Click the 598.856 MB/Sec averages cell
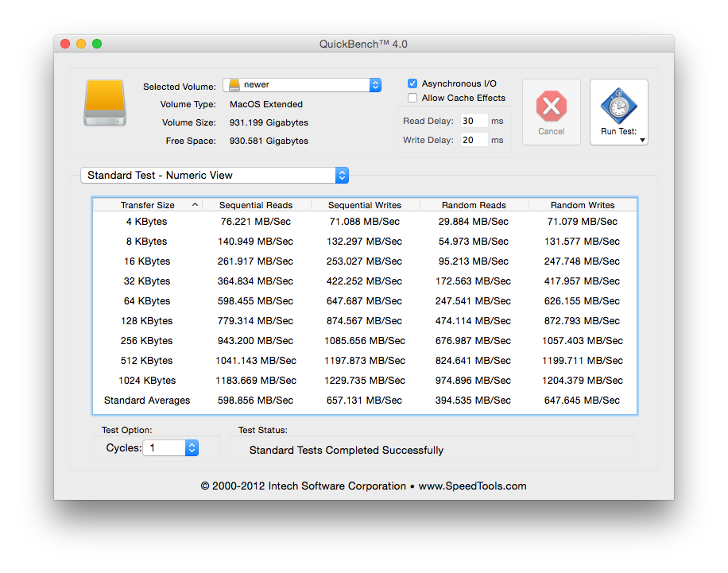728x573 pixels. point(255,401)
